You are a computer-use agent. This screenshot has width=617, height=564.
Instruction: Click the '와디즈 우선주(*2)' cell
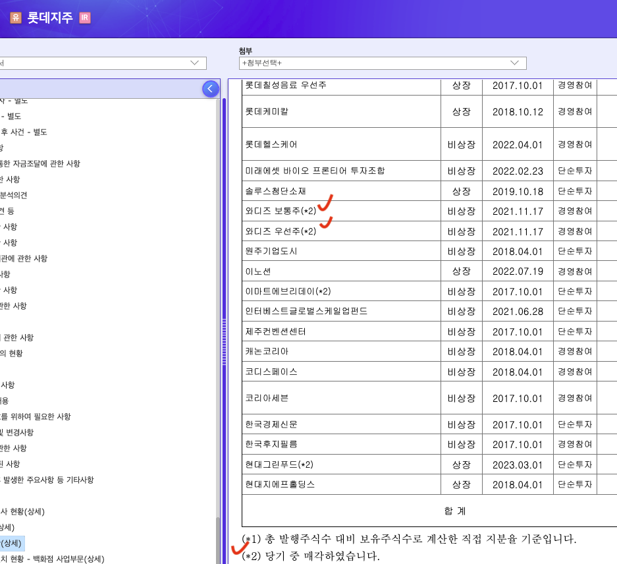tap(341, 231)
